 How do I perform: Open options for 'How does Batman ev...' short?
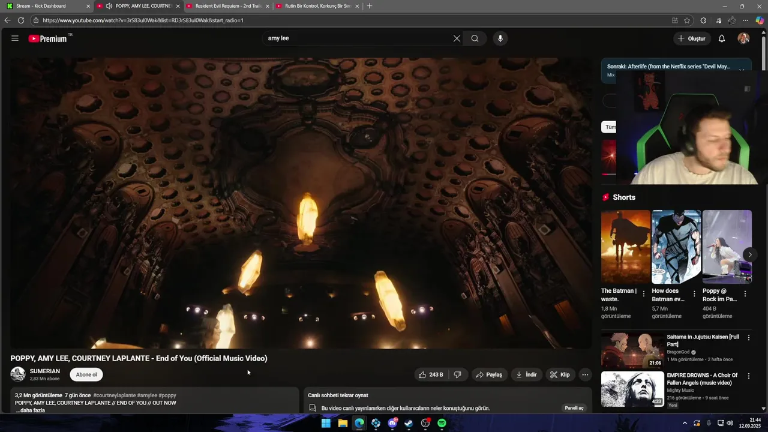tap(694, 294)
